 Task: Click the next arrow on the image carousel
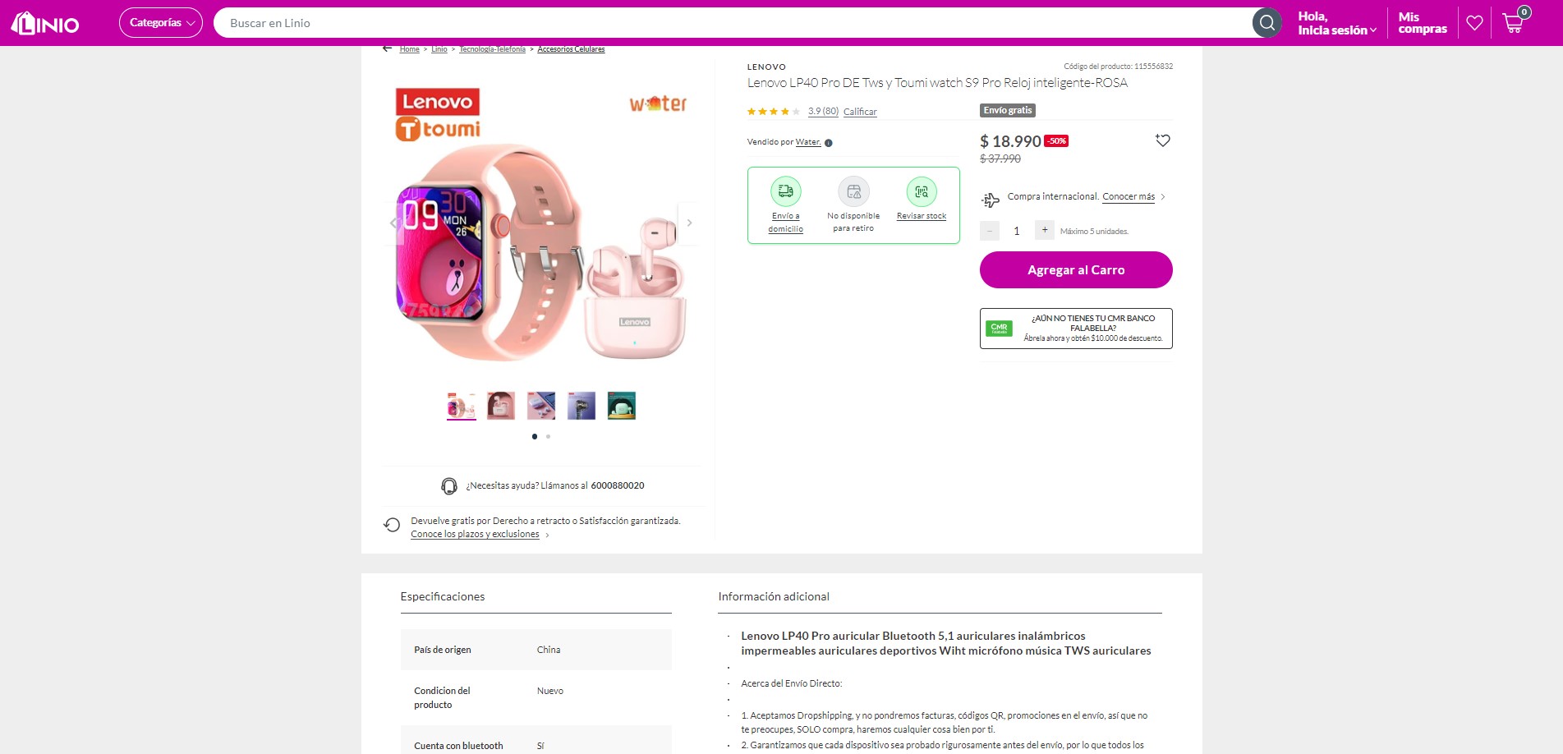click(689, 223)
